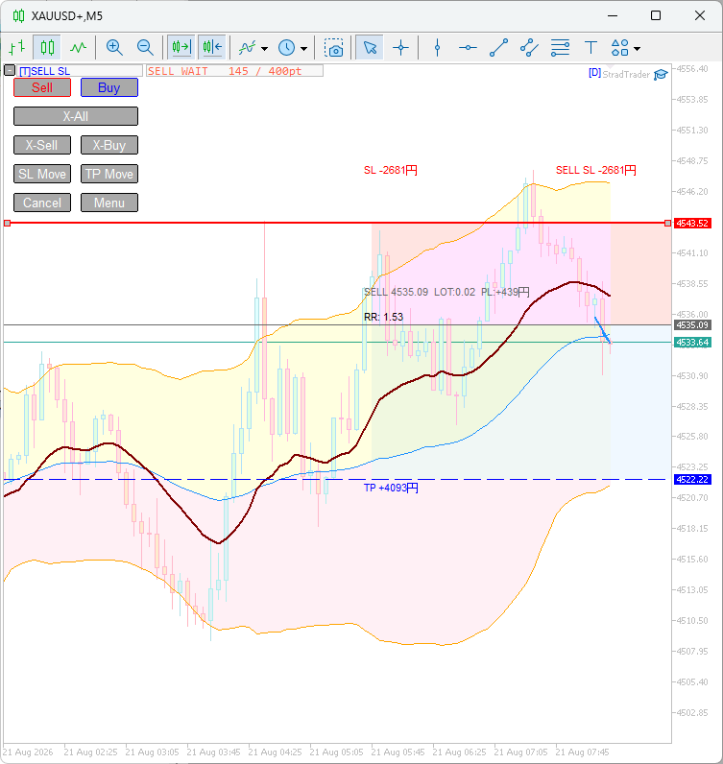The height and width of the screenshot is (764, 723).
Task: Select the red stop loss line handle
Action: coord(8,224)
